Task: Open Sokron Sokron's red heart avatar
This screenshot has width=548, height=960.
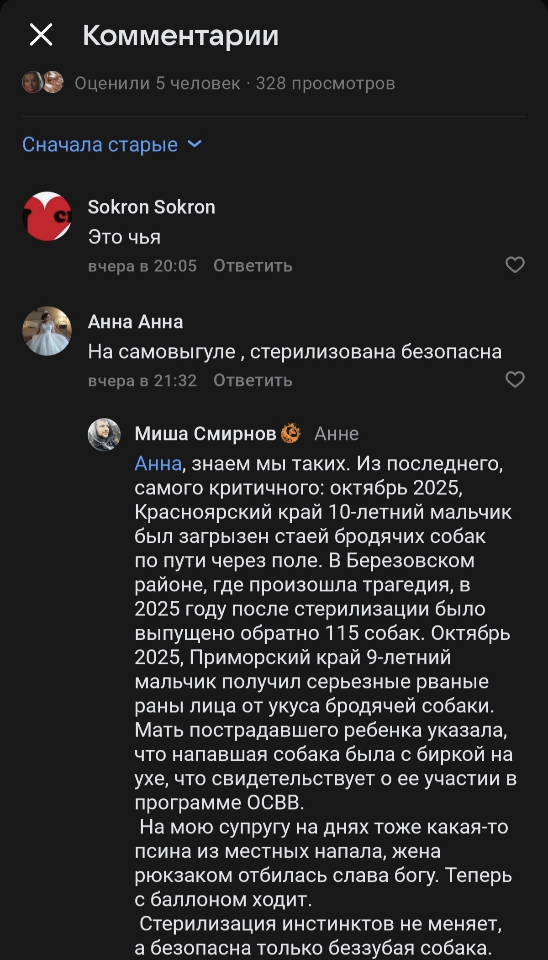Action: point(47,216)
